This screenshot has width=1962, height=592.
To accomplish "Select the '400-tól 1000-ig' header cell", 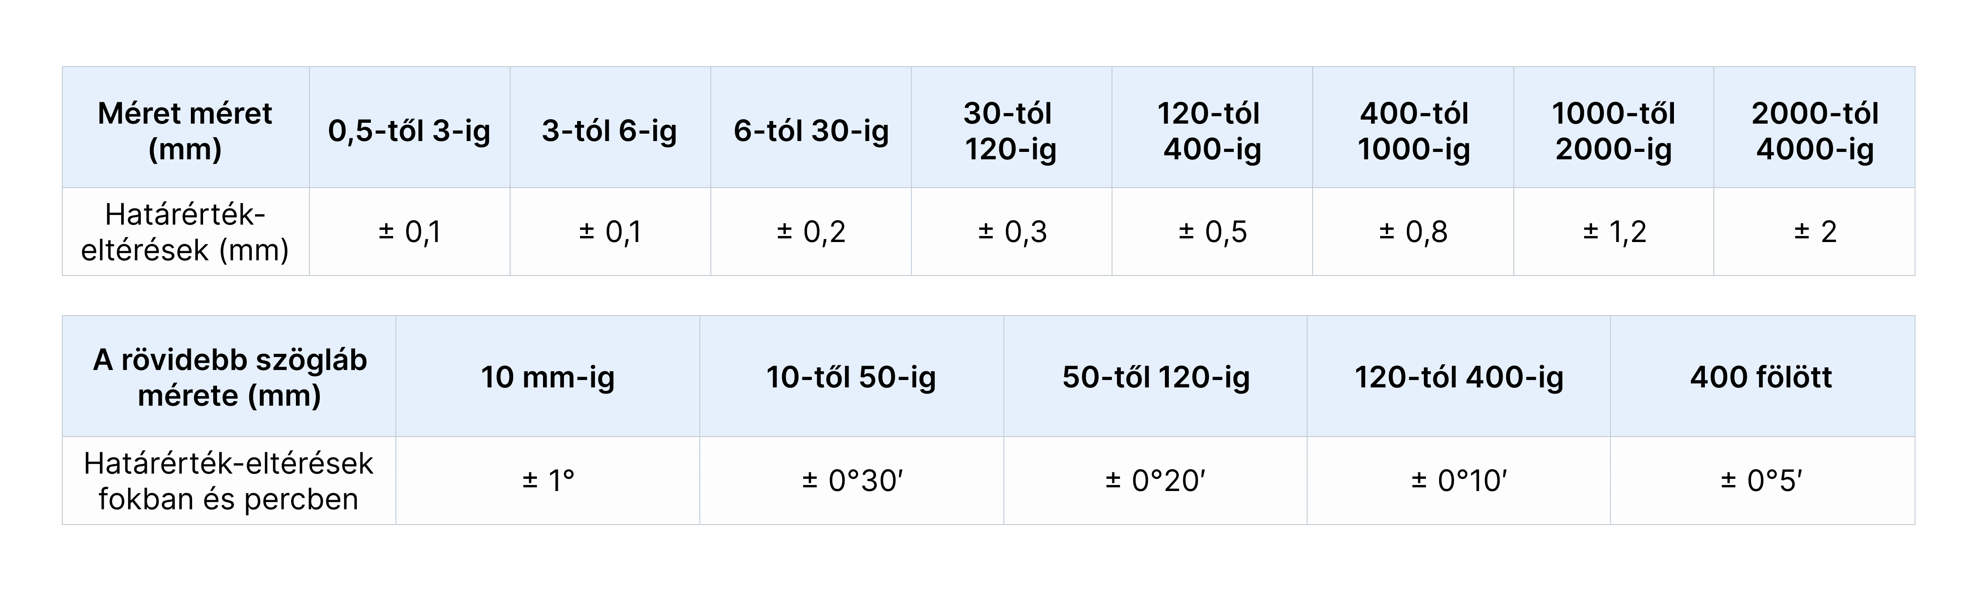I will click(1413, 127).
